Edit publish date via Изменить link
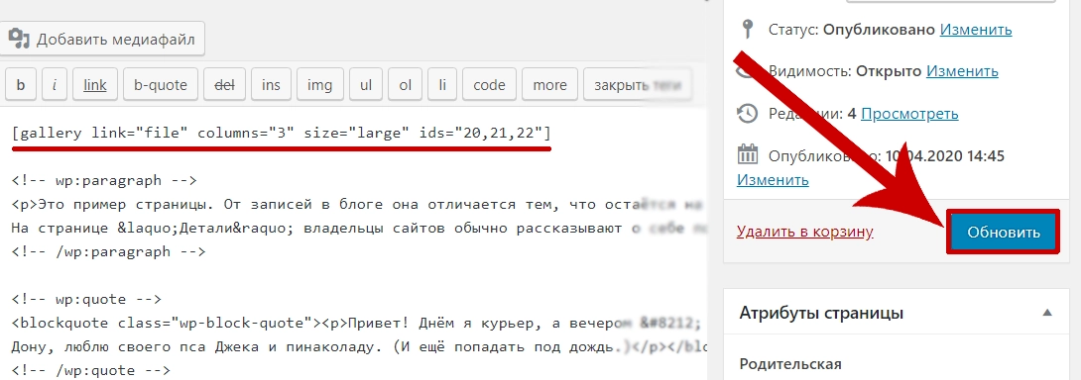 [773, 180]
